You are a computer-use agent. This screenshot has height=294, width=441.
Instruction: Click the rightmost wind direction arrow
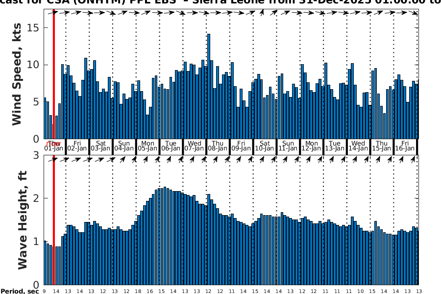[x=415, y=13]
